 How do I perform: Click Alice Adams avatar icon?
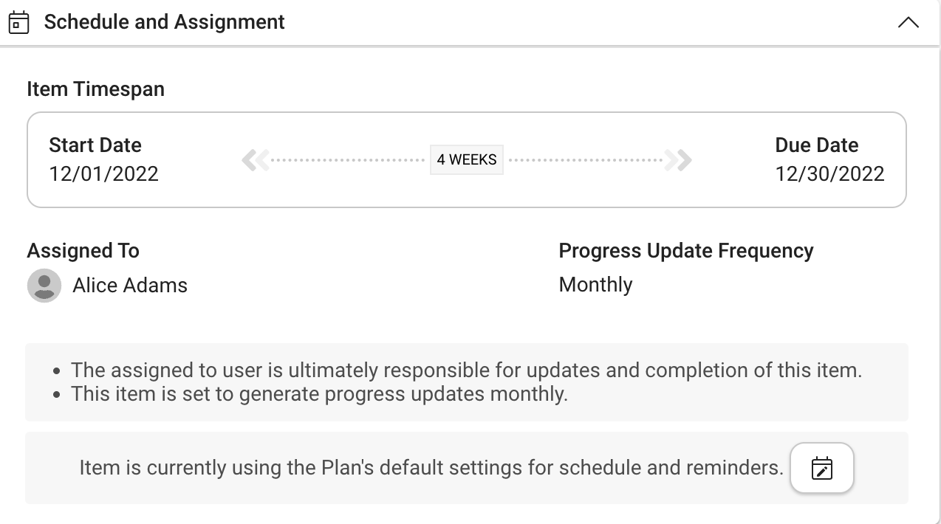click(x=44, y=286)
